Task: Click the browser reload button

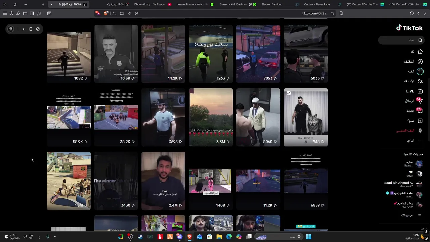Action: (412, 13)
